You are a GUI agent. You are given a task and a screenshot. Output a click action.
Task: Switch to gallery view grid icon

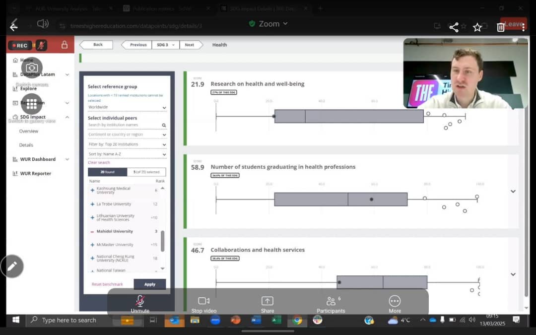[32, 104]
